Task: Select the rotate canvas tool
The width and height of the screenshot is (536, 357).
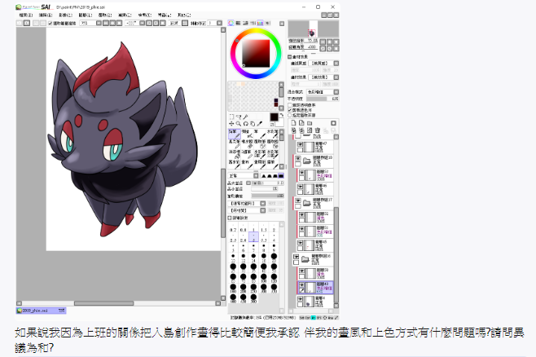Action: click(x=245, y=124)
